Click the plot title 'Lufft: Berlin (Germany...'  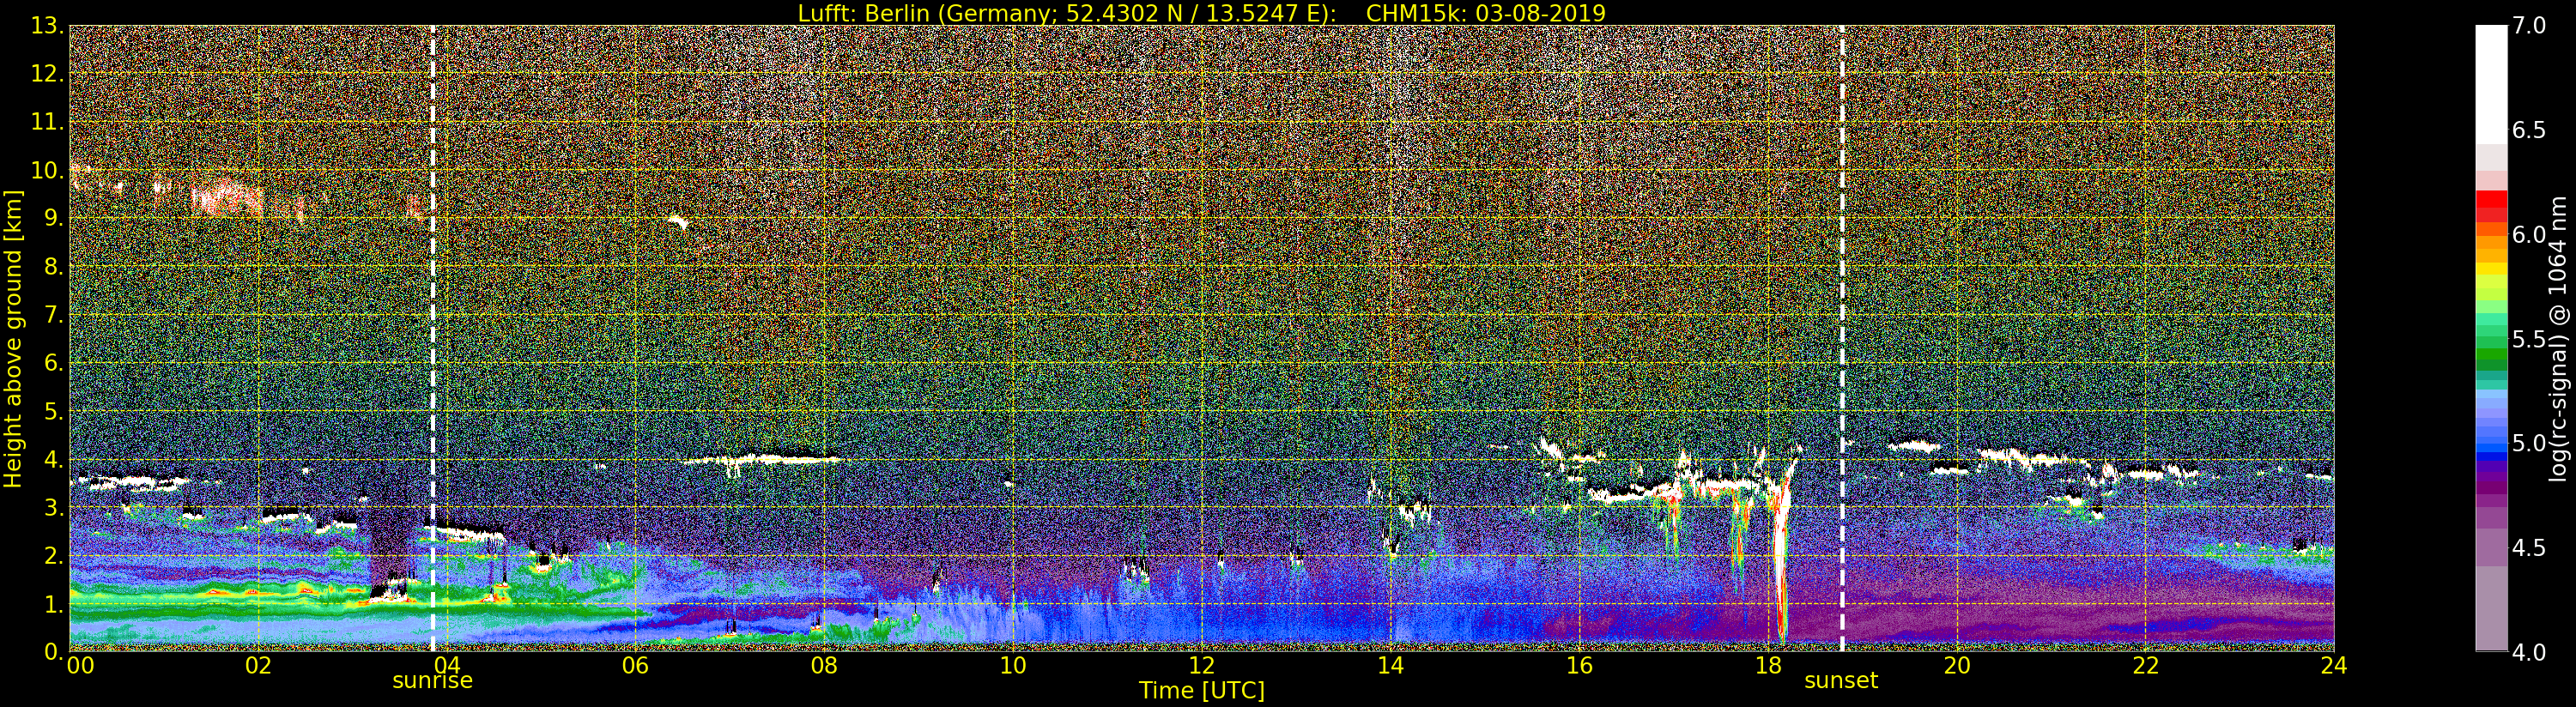tap(1201, 13)
